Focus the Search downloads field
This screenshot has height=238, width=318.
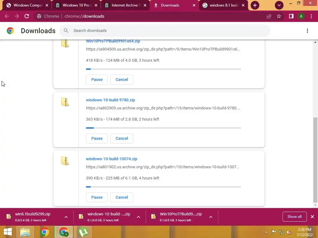[165, 31]
